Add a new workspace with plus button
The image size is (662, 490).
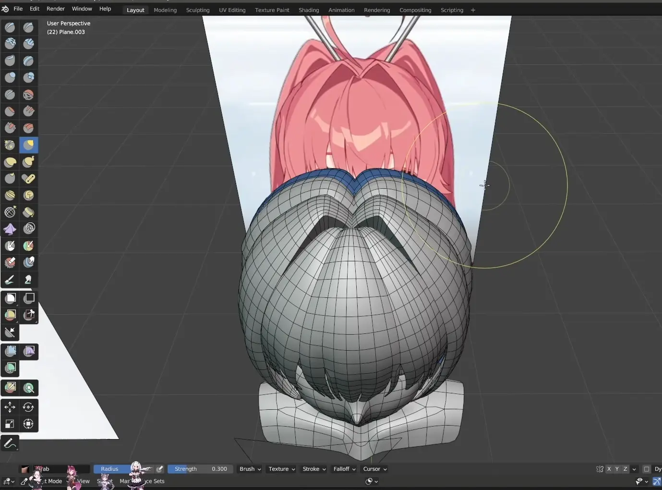[x=473, y=10]
